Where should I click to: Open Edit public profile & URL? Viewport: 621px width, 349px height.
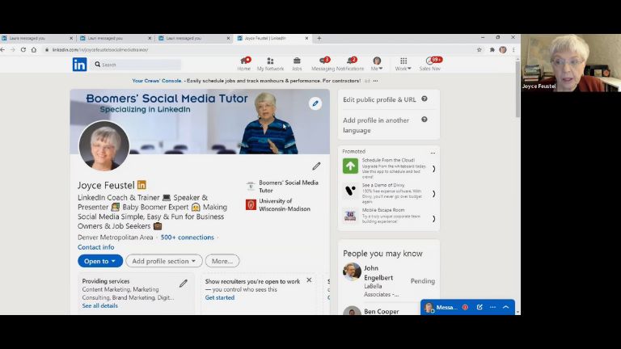pos(379,99)
